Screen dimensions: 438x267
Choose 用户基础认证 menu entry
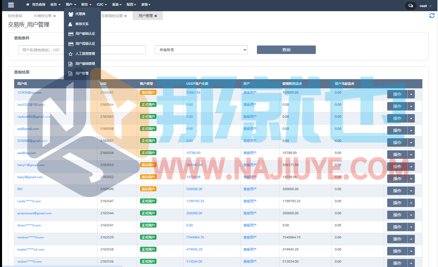(85, 34)
